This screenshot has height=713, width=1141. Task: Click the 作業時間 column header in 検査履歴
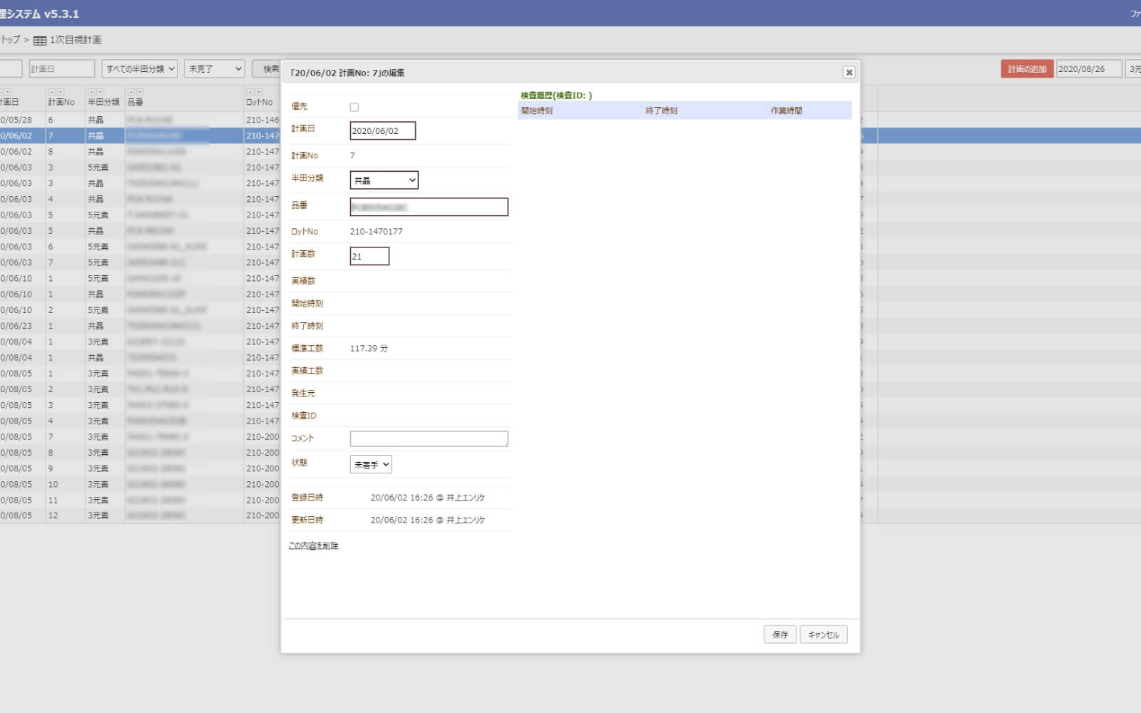786,111
